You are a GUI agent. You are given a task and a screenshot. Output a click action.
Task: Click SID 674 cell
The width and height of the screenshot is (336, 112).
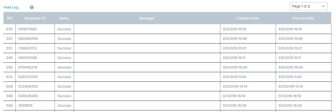9,77
